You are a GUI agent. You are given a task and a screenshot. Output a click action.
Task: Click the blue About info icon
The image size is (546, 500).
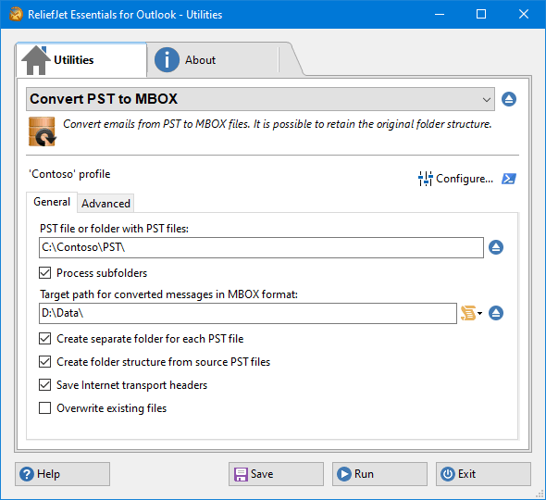click(167, 59)
